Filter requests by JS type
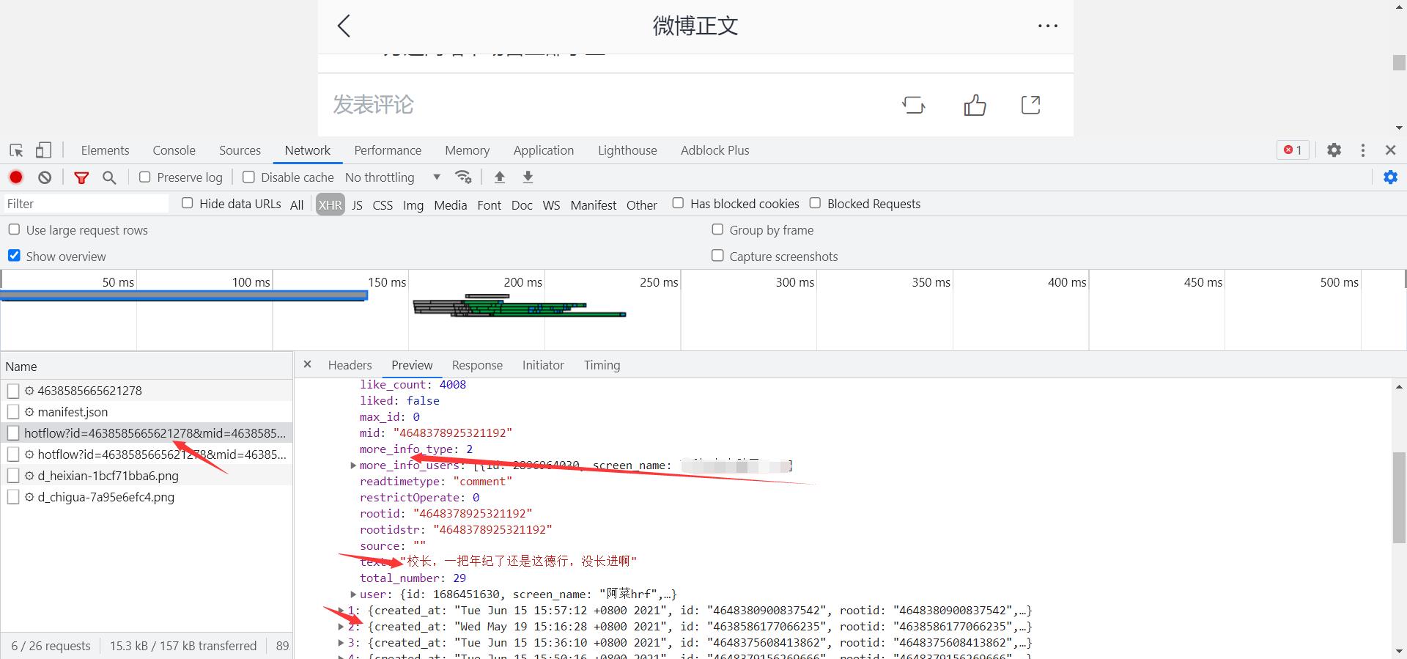The height and width of the screenshot is (659, 1407). pos(357,205)
